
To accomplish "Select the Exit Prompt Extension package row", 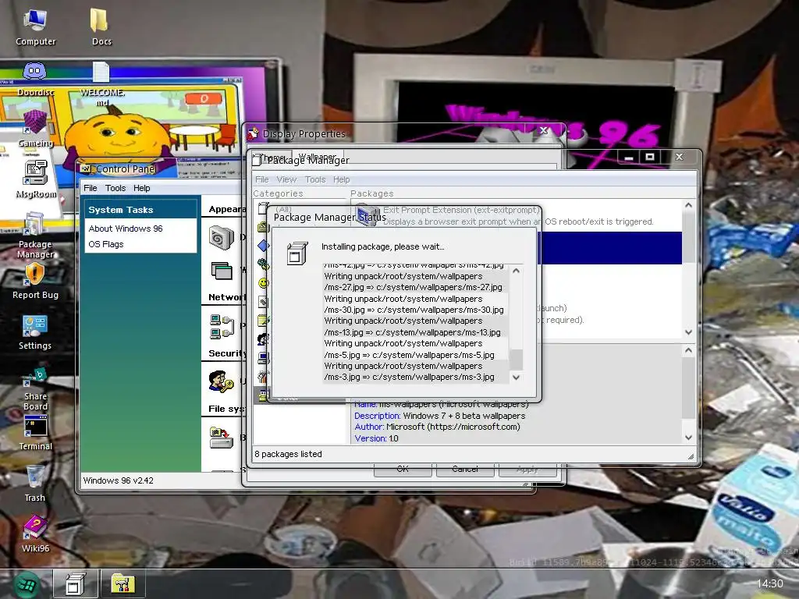I will 517,215.
